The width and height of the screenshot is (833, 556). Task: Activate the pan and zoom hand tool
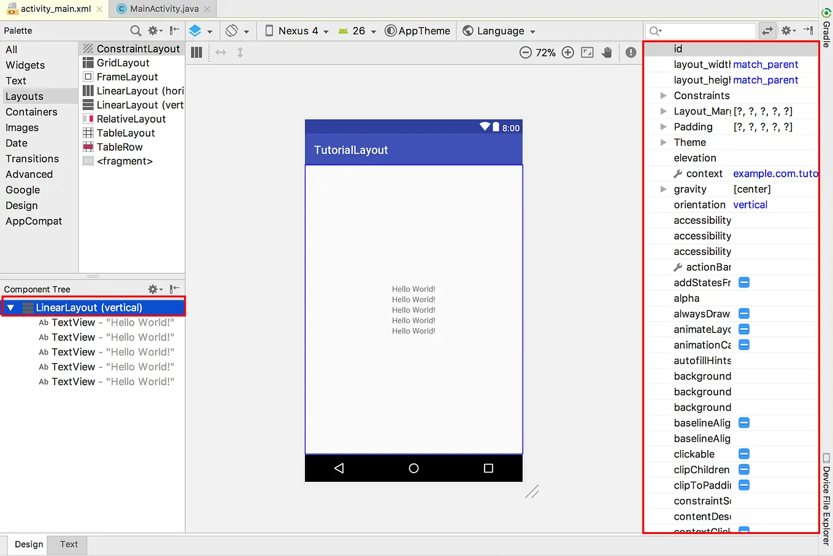pyautogui.click(x=607, y=53)
